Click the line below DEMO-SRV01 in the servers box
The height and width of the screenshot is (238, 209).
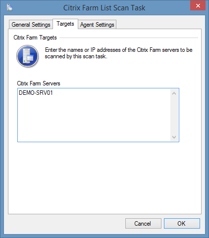click(94, 99)
